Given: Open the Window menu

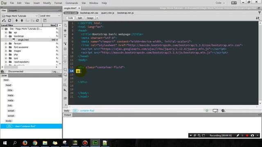Looking at the screenshot, I should click(x=94, y=3).
